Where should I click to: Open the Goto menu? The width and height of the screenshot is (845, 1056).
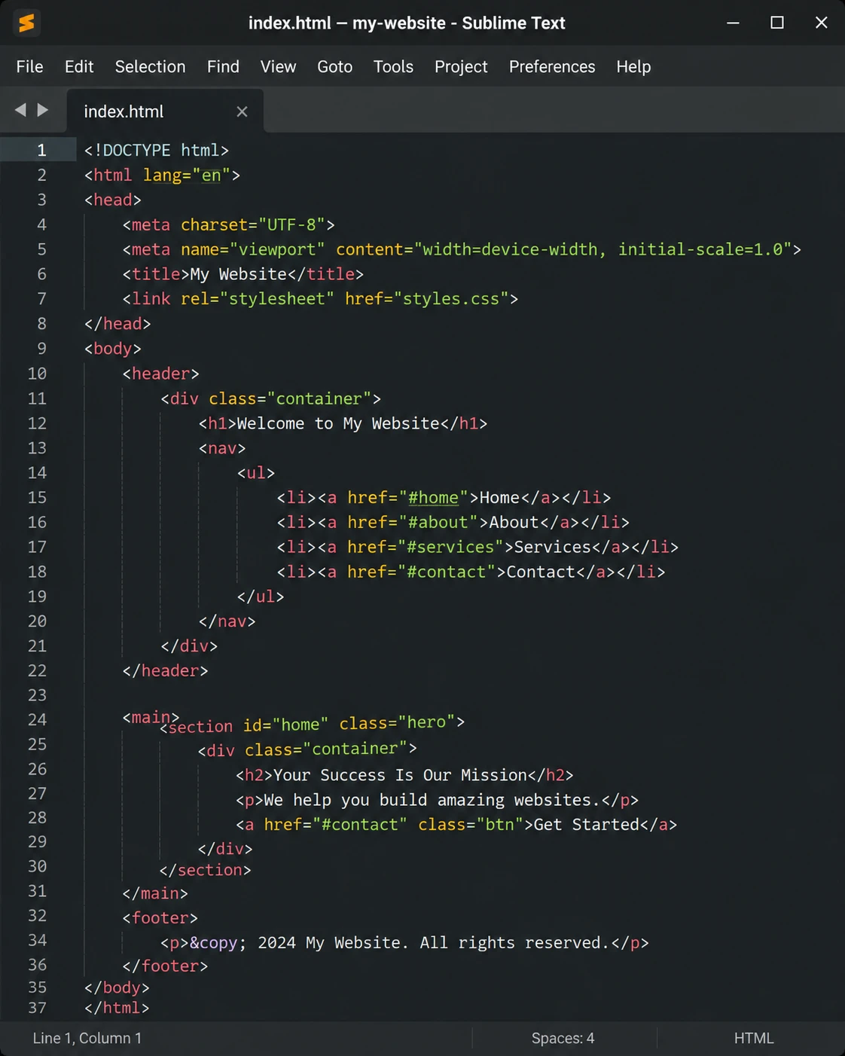[334, 66]
